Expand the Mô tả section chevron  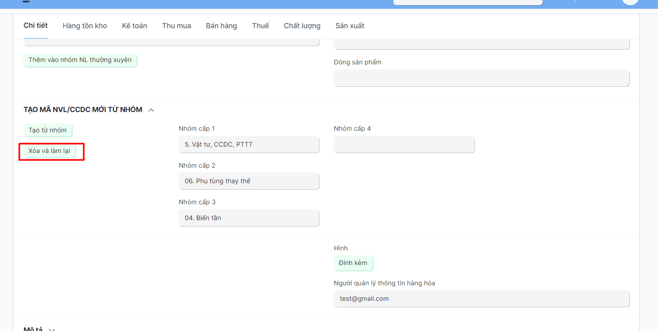(x=52, y=329)
